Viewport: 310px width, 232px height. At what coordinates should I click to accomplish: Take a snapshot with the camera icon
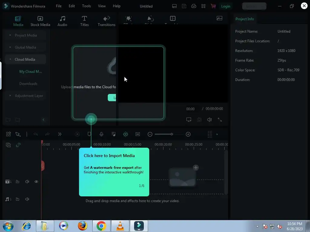pyautogui.click(x=199, y=120)
